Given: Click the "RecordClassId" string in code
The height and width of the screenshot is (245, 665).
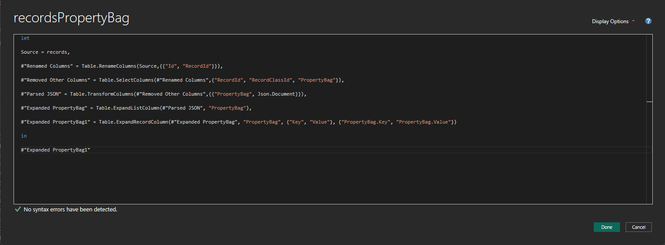Looking at the screenshot, I should pos(271,80).
